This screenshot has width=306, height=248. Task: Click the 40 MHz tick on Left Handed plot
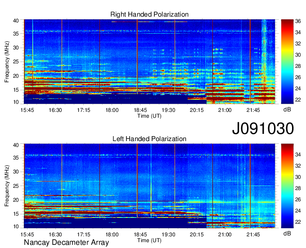coord(16,145)
